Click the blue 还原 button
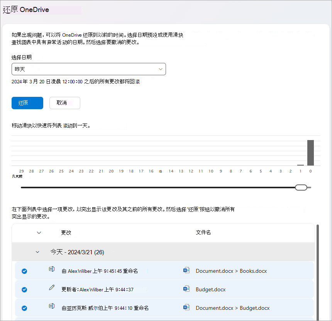Screen dimensions: 332x321 [x=27, y=103]
